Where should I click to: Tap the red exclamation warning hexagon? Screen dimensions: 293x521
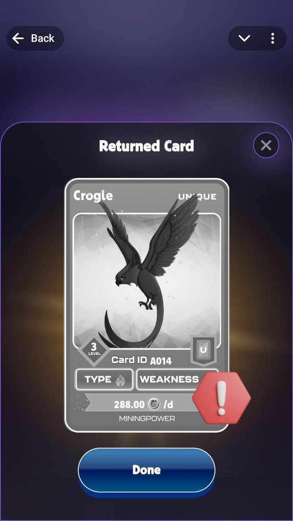(x=222, y=398)
